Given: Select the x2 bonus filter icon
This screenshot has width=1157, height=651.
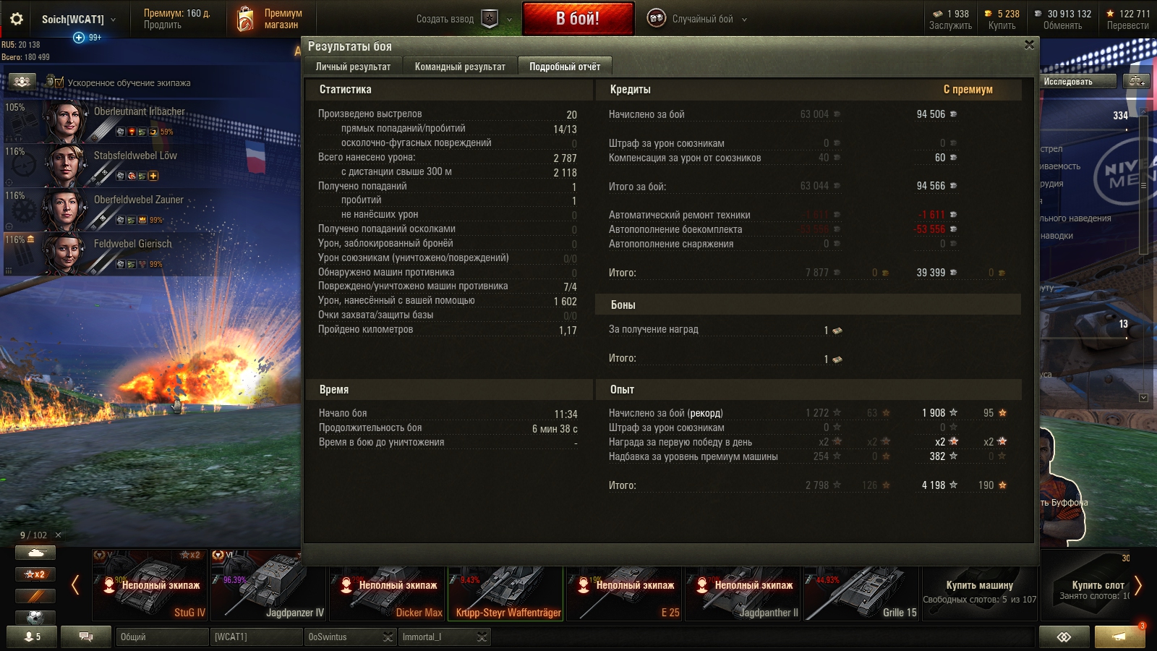Looking at the screenshot, I should coord(35,574).
